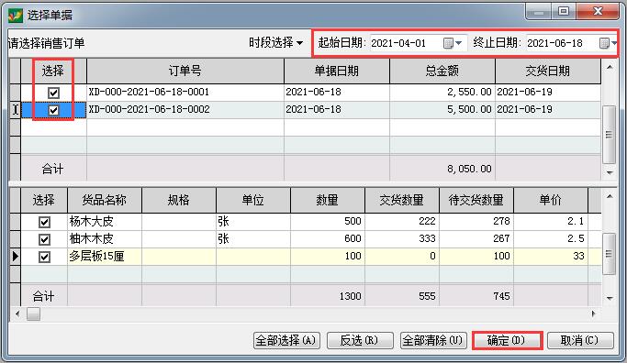Click order table scrollbar up arrow

[x=610, y=67]
